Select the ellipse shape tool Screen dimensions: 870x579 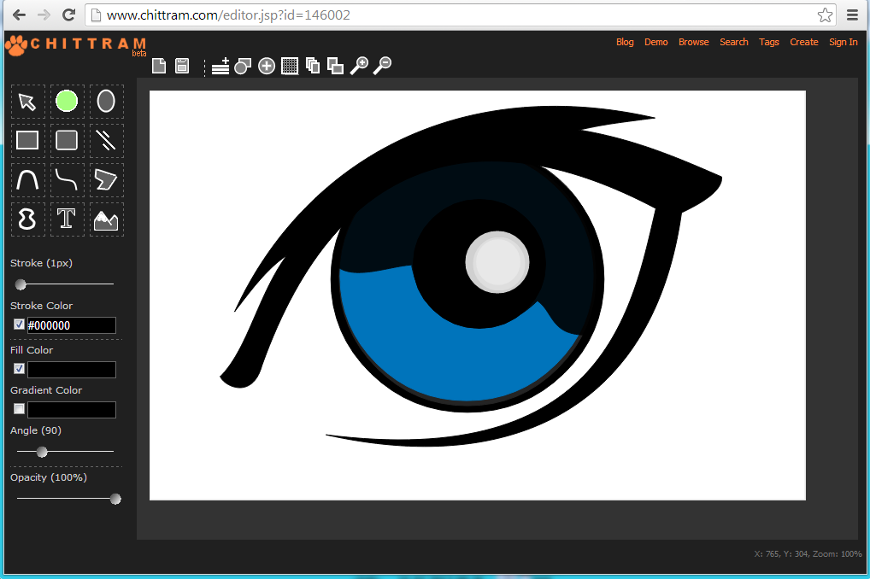pyautogui.click(x=106, y=102)
